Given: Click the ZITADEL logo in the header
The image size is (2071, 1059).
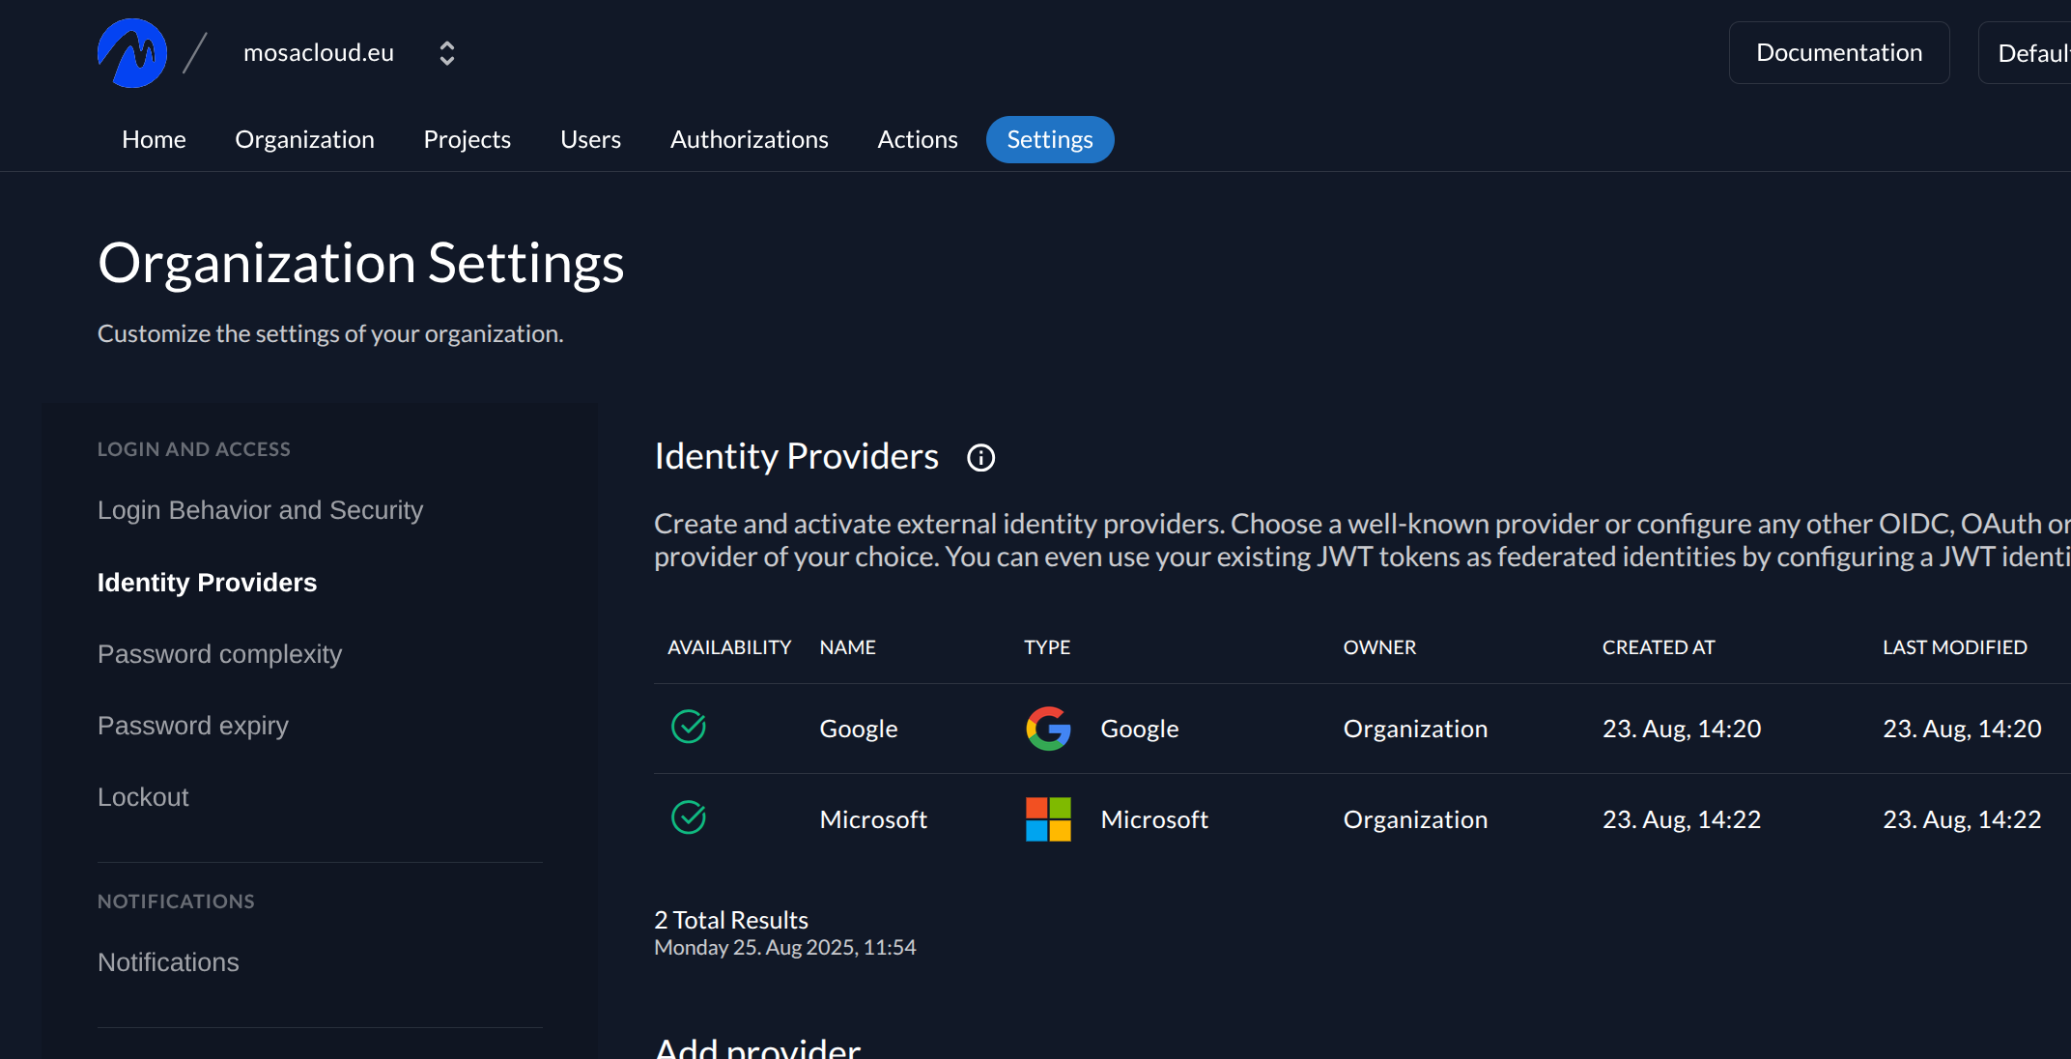Looking at the screenshot, I should point(132,53).
